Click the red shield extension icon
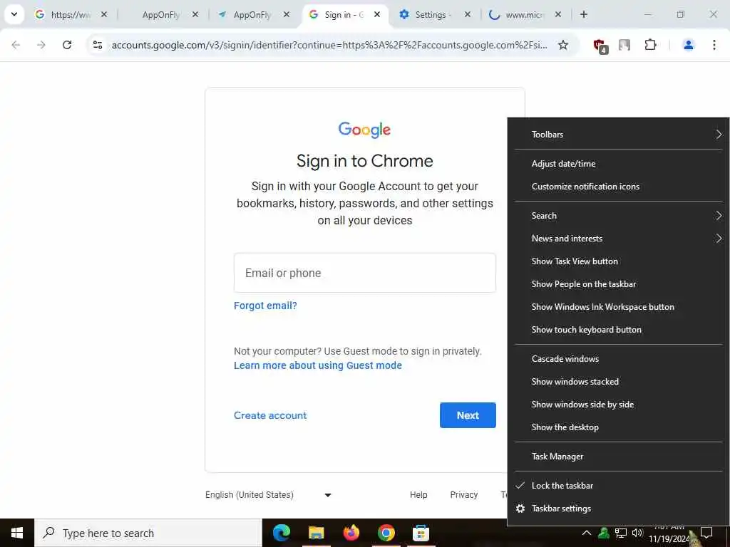Viewport: 730px width, 547px height. pos(600,46)
